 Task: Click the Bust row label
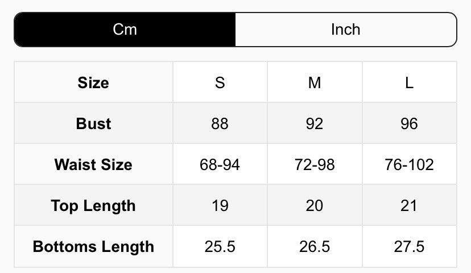coord(93,123)
